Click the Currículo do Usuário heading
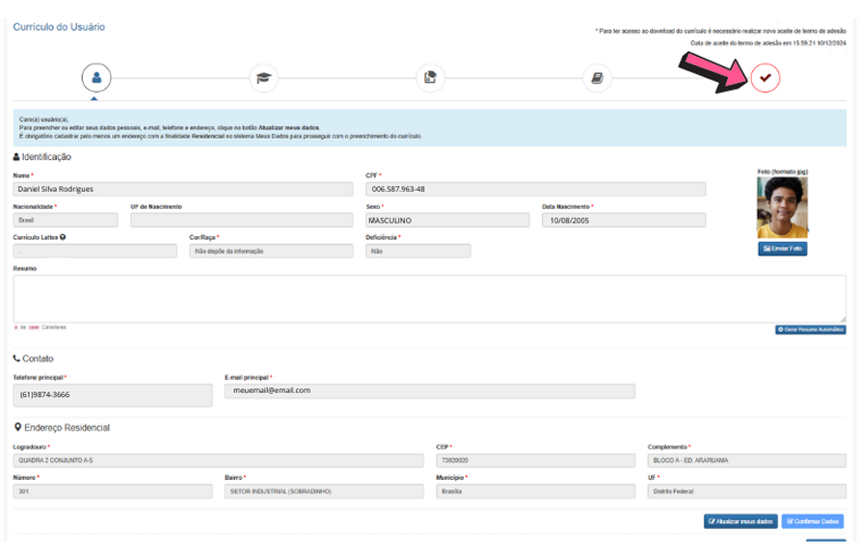Image resolution: width=860 pixels, height=554 pixels. tap(59, 27)
